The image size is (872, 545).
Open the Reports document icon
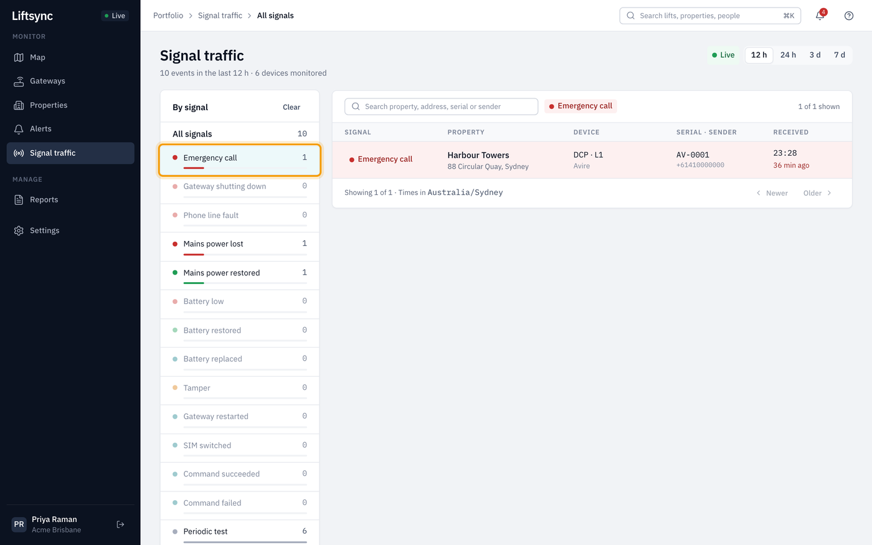(x=19, y=200)
